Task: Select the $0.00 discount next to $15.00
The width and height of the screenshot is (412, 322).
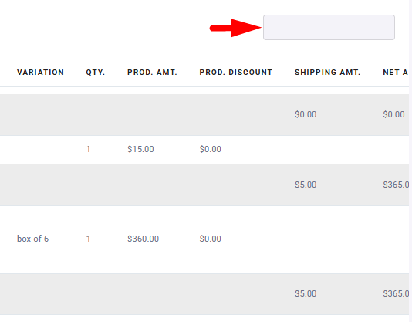Action: 210,149
